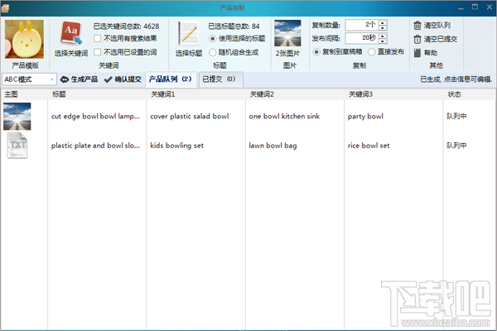Switch to 产品队列 (2) tab
This screenshot has width=497, height=331.
(171, 79)
